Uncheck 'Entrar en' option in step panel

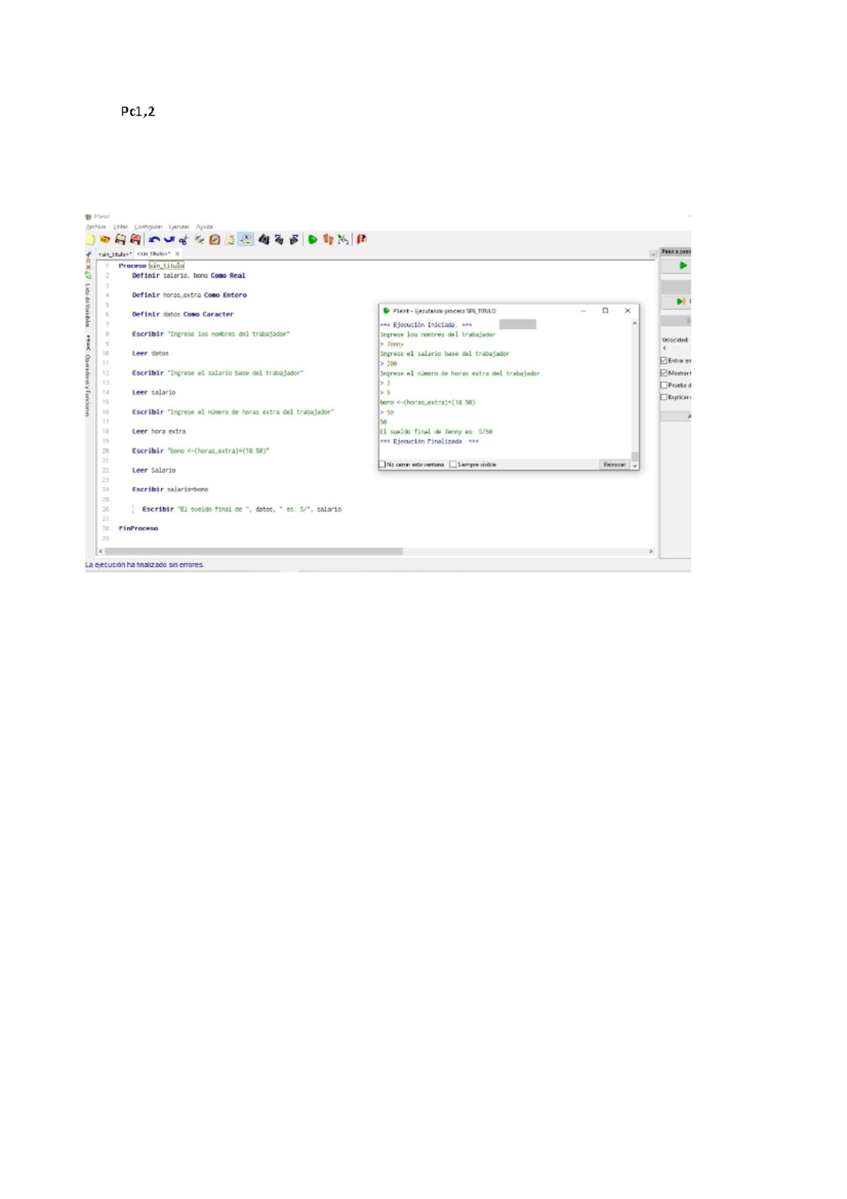(664, 361)
